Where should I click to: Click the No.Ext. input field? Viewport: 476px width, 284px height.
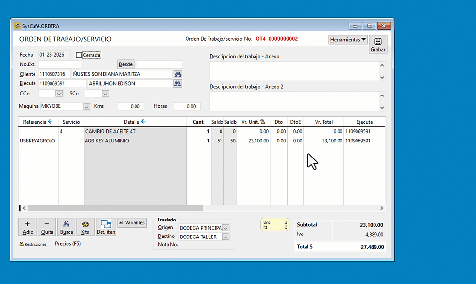[60, 64]
